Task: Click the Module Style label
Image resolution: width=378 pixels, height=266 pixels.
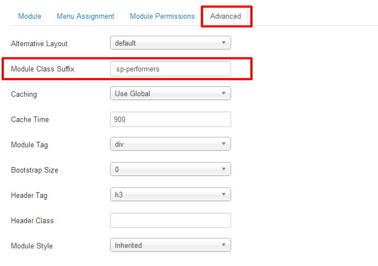Action: [x=32, y=246]
